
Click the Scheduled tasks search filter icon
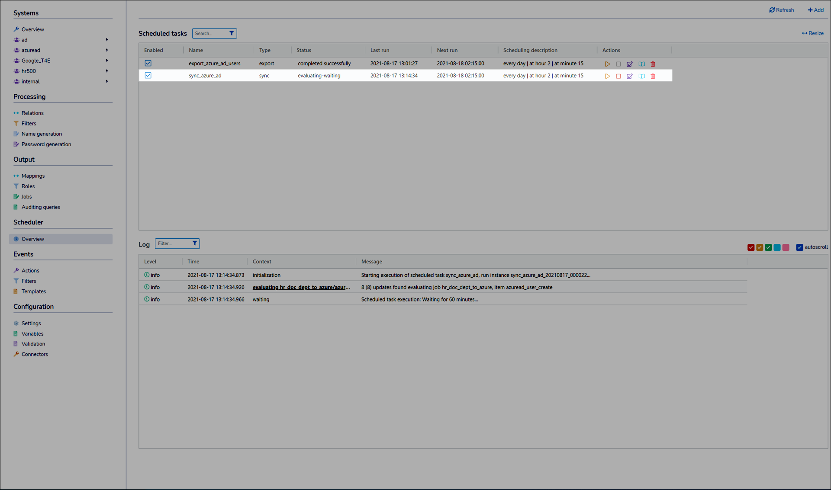point(232,33)
